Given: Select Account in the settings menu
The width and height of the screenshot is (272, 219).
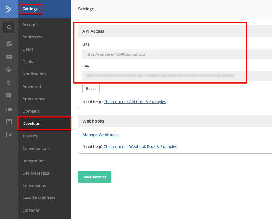Looking at the screenshot, I should pyautogui.click(x=30, y=24).
